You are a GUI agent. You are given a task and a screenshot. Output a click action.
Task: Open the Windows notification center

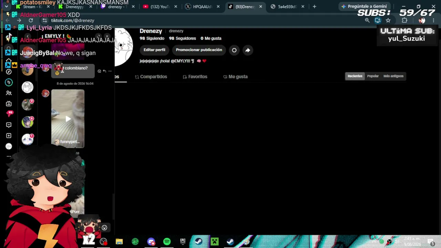[431, 242]
